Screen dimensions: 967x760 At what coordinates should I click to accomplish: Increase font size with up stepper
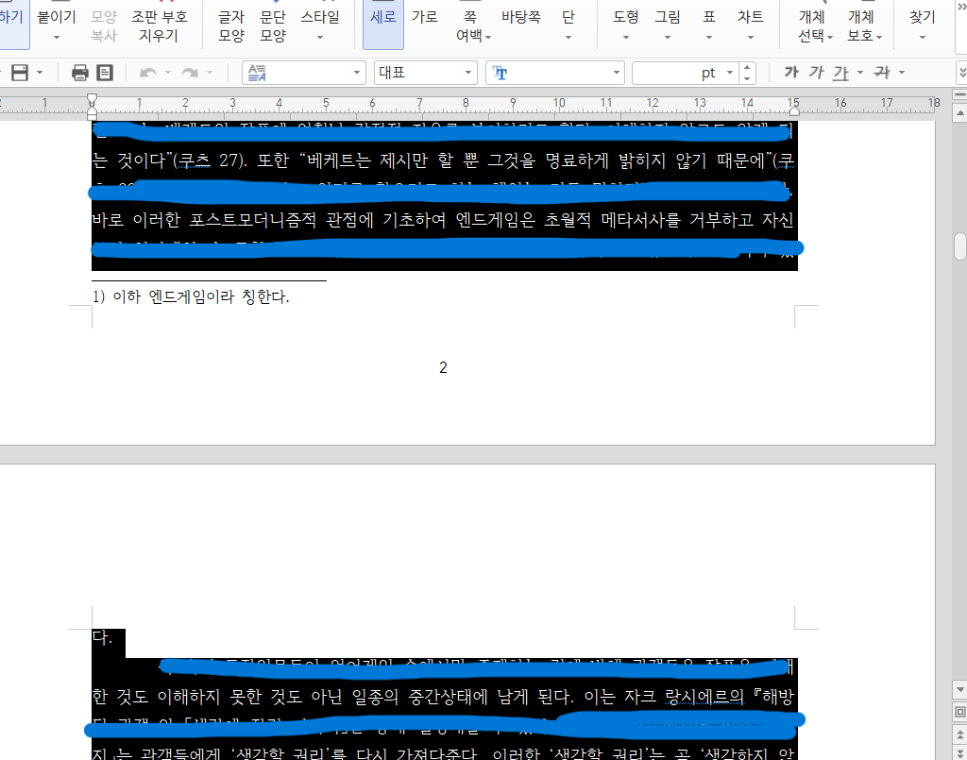tap(747, 68)
